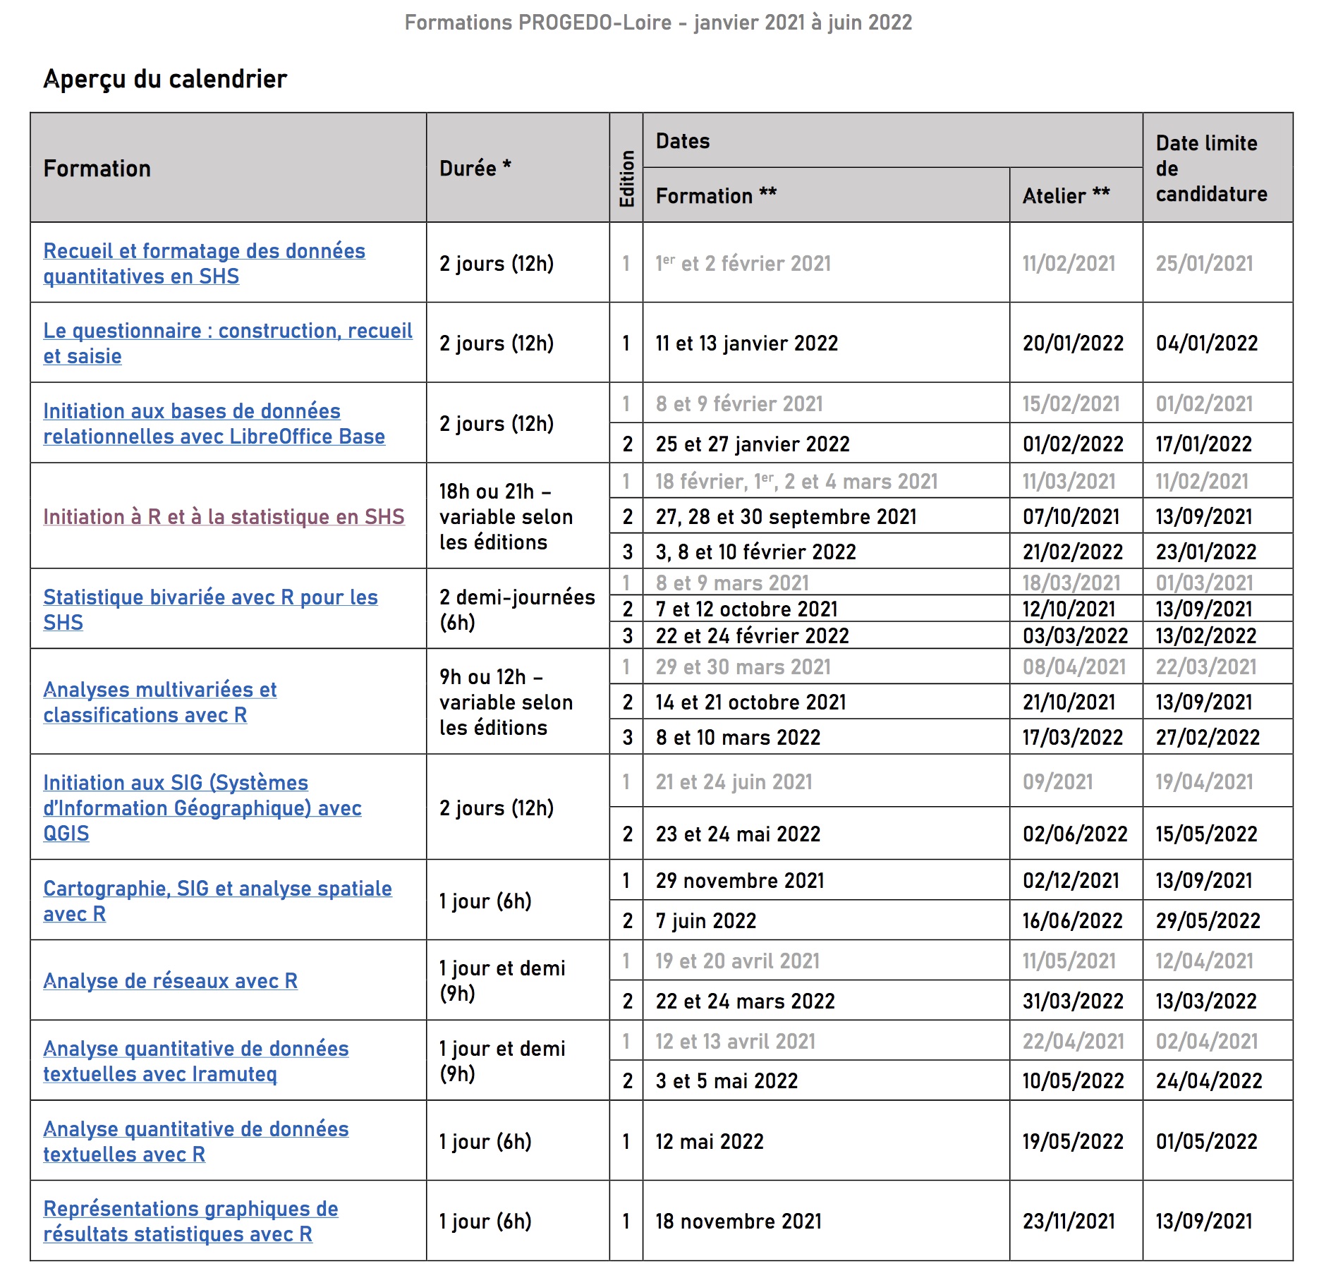Click the page header 'Formations PROGEDO-Loire' title

tap(658, 23)
